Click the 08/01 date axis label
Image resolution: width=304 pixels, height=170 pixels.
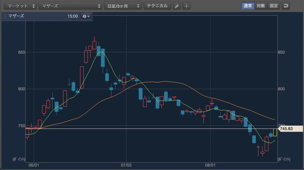click(x=210, y=165)
